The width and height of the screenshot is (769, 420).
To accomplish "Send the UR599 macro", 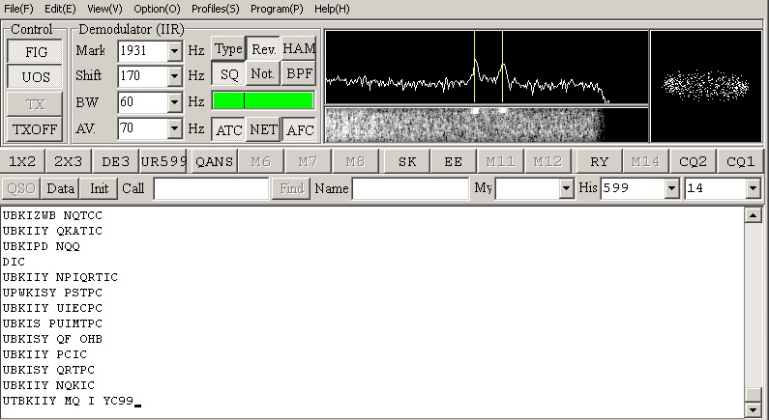I will tap(163, 161).
